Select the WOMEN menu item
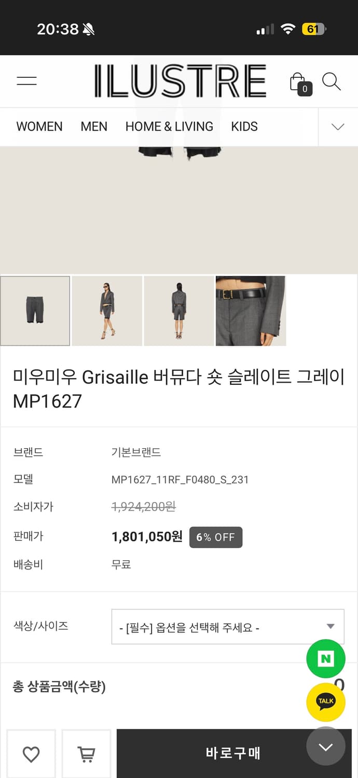This screenshot has width=358, height=778. point(39,127)
